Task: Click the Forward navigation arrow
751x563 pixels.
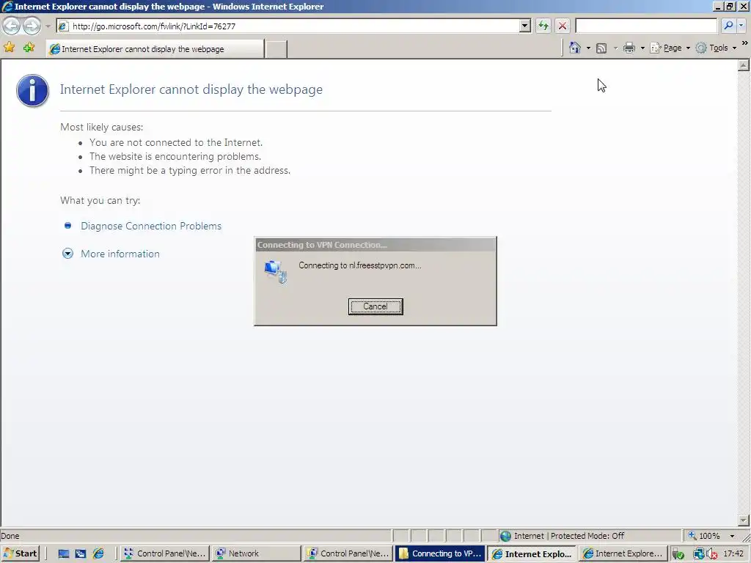Action: pos(32,26)
